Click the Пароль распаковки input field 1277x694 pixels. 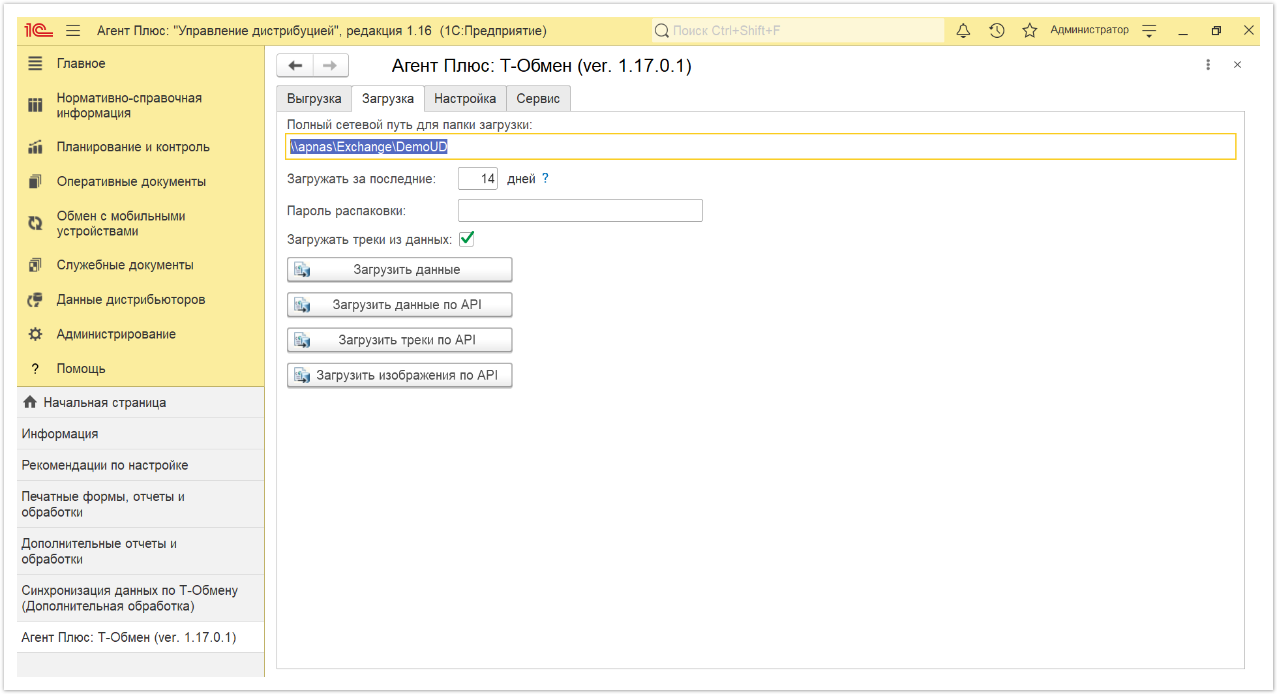tap(580, 211)
